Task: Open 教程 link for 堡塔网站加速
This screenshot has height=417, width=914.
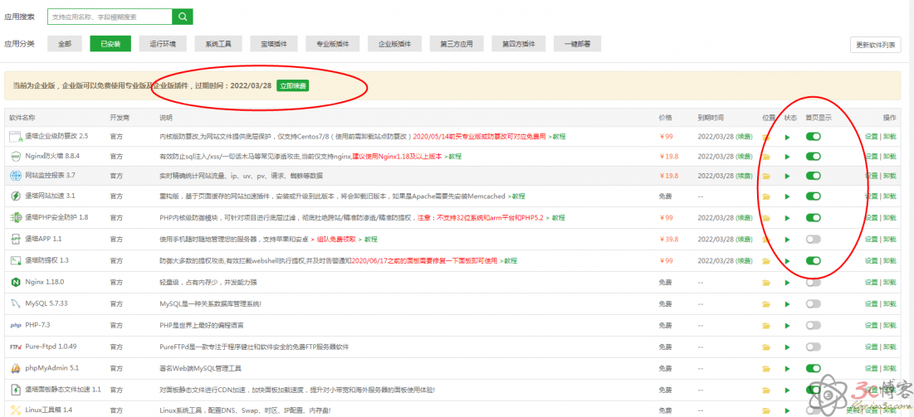Action: tap(518, 196)
